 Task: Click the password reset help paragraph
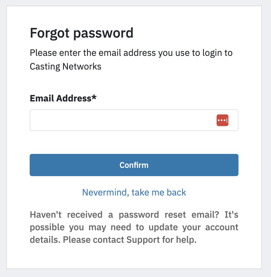pos(134,227)
